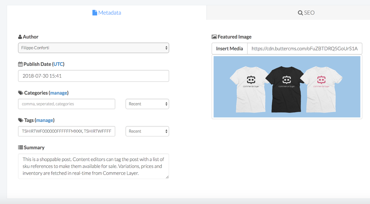
Task: Click the Author person icon
Action: (20, 37)
